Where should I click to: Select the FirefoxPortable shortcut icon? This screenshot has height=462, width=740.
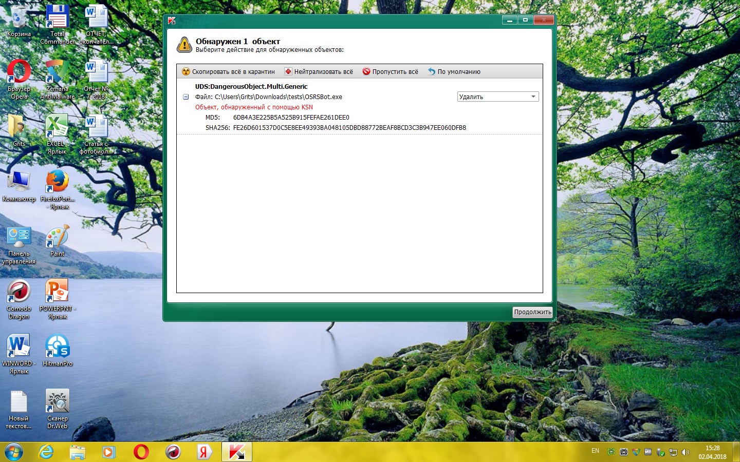tap(58, 189)
